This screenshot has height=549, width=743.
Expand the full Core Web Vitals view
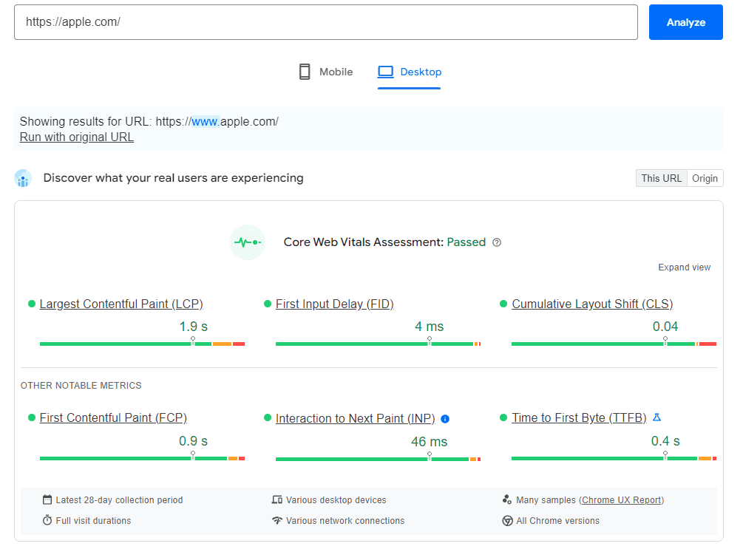point(684,267)
